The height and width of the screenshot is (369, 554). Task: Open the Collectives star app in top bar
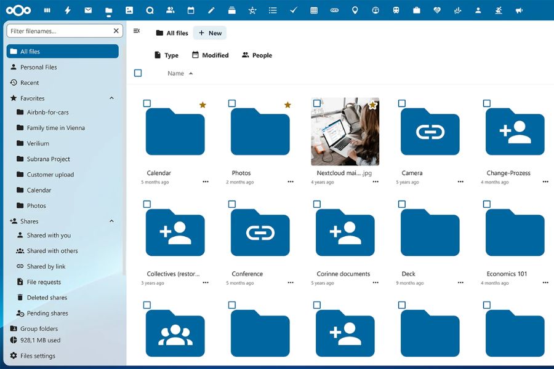pos(252,10)
